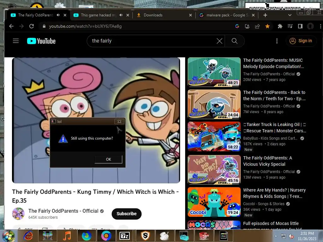Close the lol dialog with its X
Viewport: 323px width, 242px height.
pos(119,121)
